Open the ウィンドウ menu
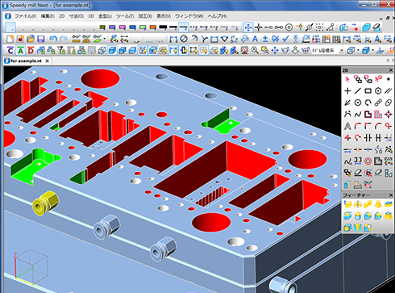 tap(189, 16)
